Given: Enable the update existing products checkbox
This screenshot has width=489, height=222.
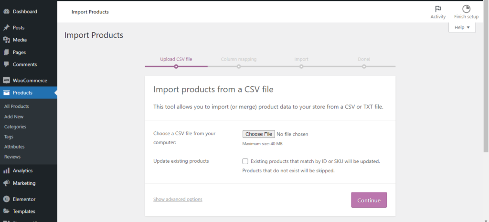Looking at the screenshot, I should point(245,161).
